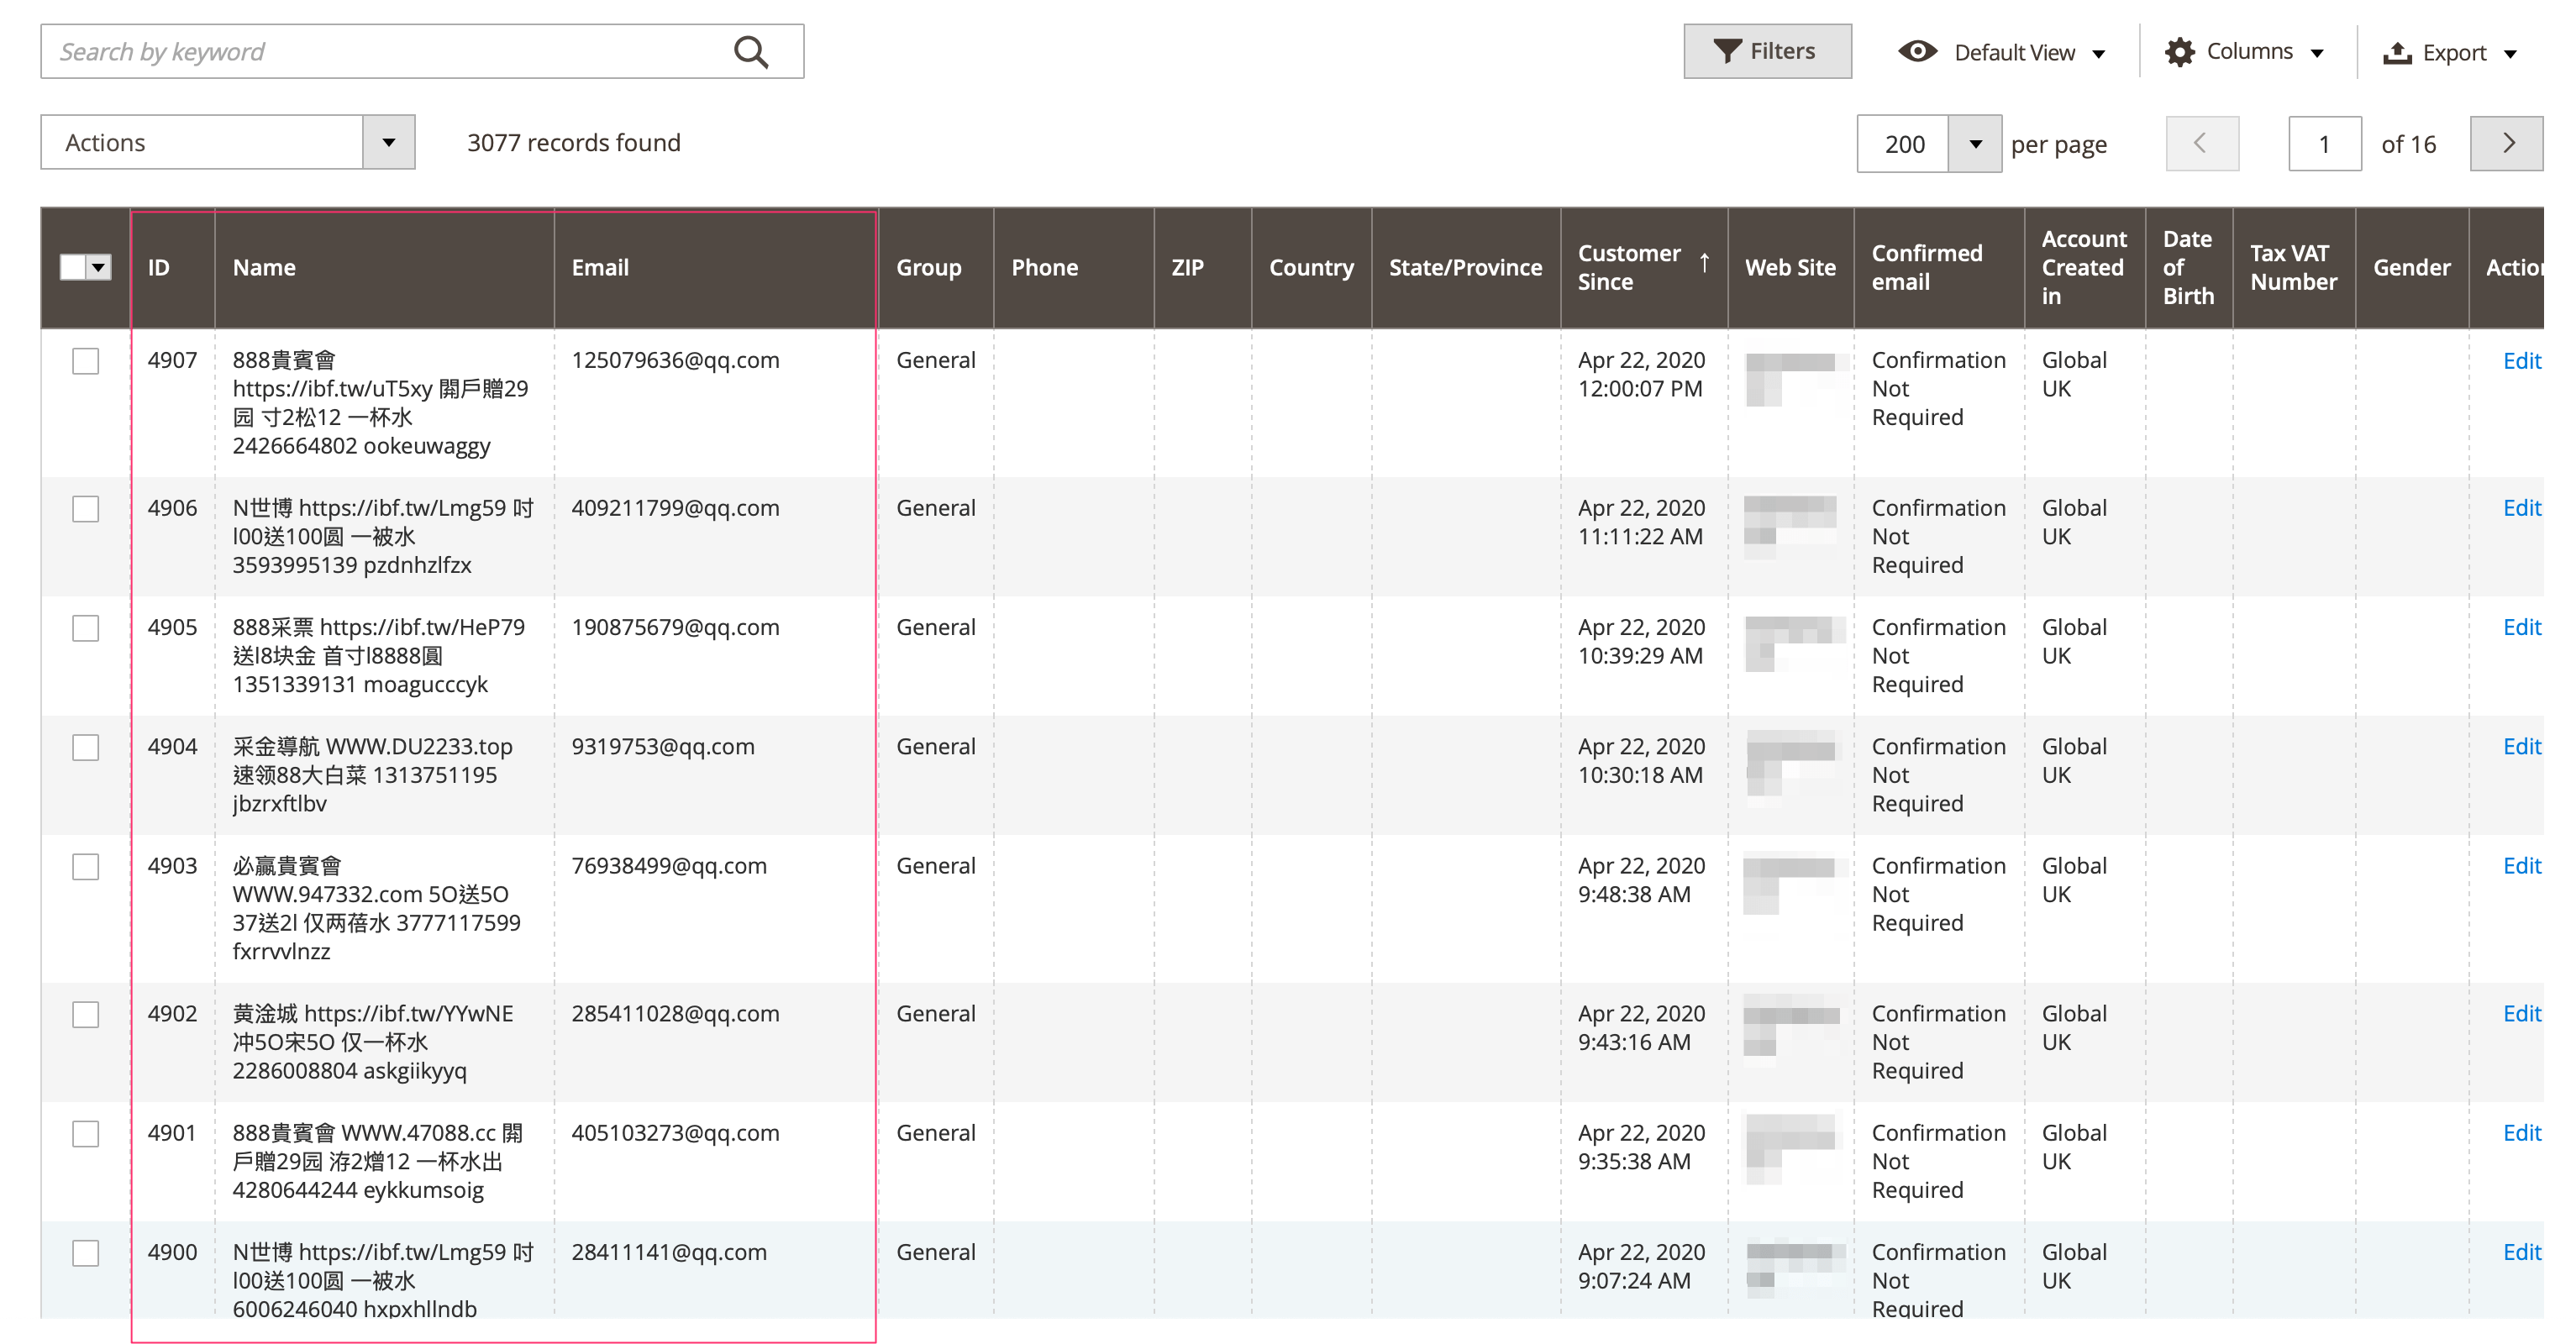Go to next page arrow
This screenshot has width=2576, height=1344.
click(2506, 144)
